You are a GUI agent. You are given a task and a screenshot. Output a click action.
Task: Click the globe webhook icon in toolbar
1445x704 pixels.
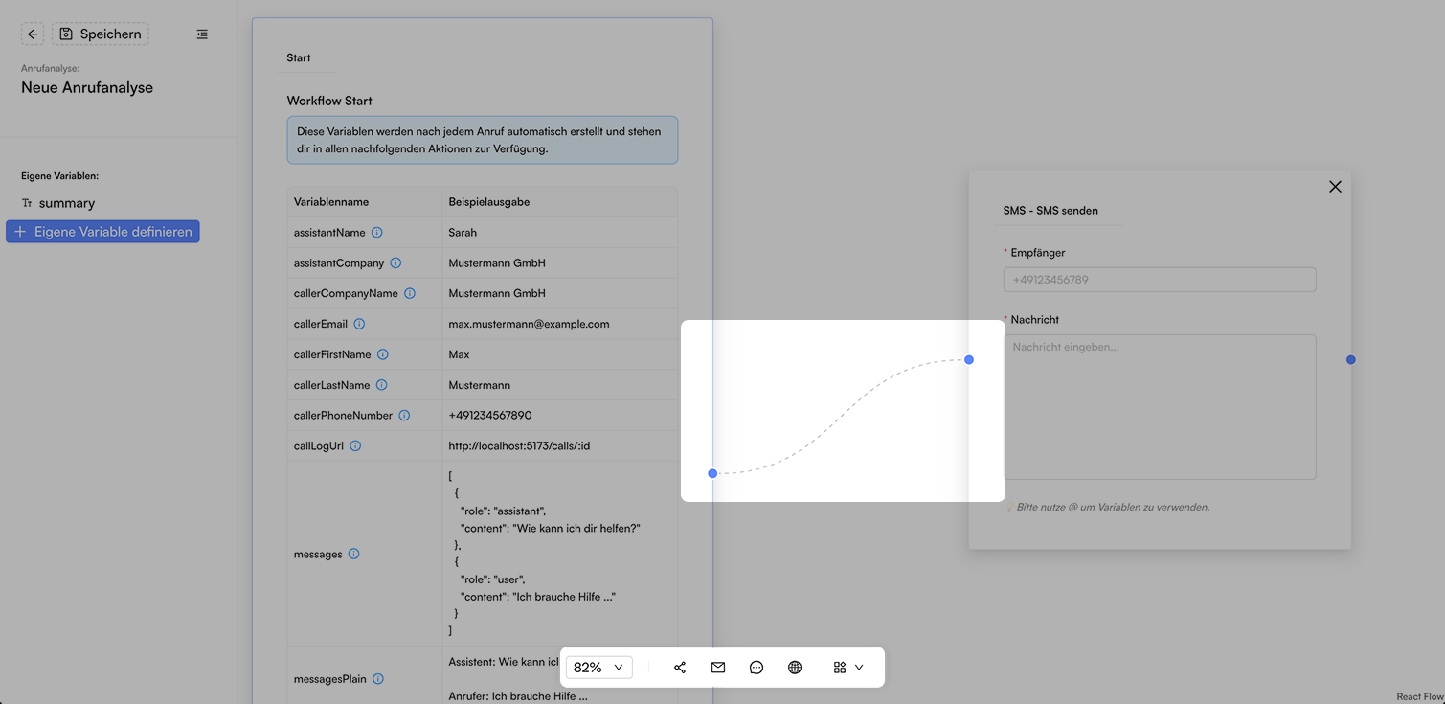(795, 668)
